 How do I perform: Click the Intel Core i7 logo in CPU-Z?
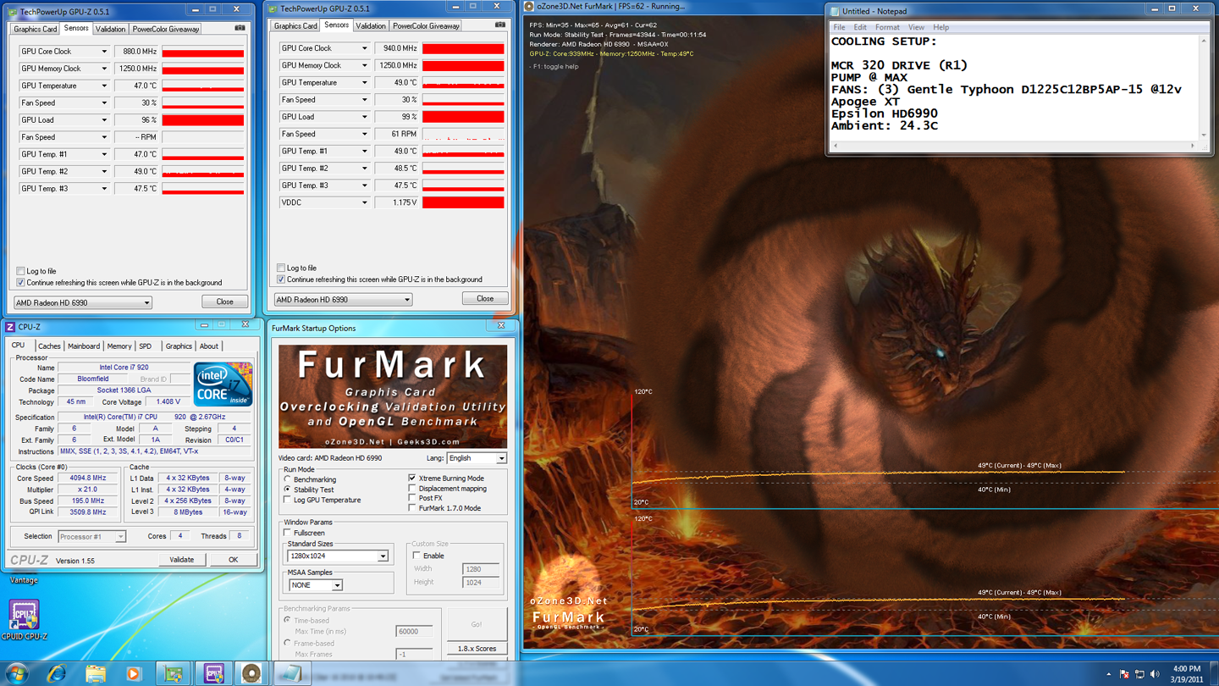[x=223, y=384]
